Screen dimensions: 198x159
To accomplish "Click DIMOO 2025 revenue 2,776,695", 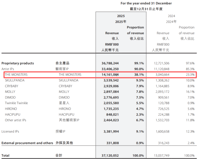I will coord(111,97).
